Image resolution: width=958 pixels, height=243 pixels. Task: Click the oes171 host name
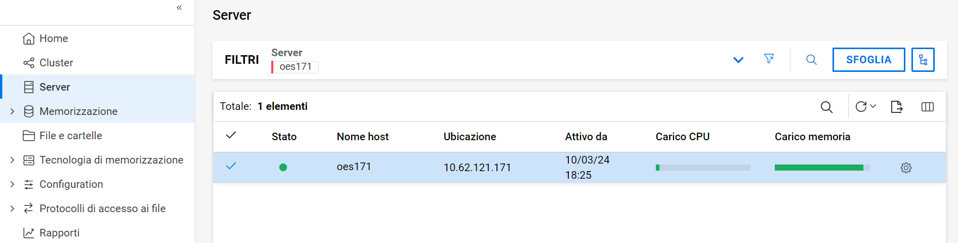point(354,167)
